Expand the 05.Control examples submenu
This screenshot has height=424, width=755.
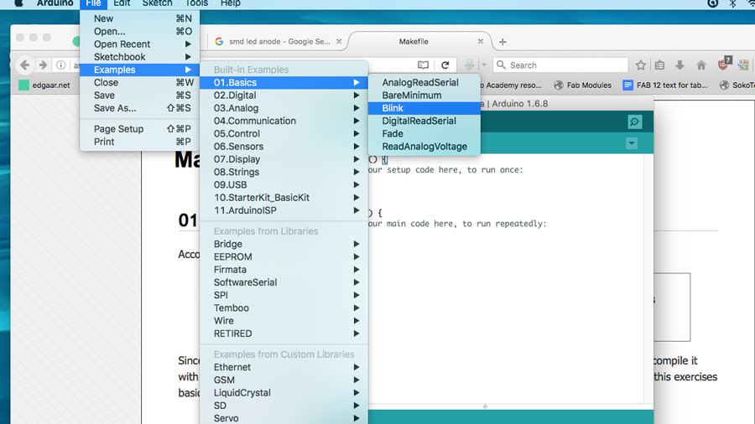pos(284,133)
